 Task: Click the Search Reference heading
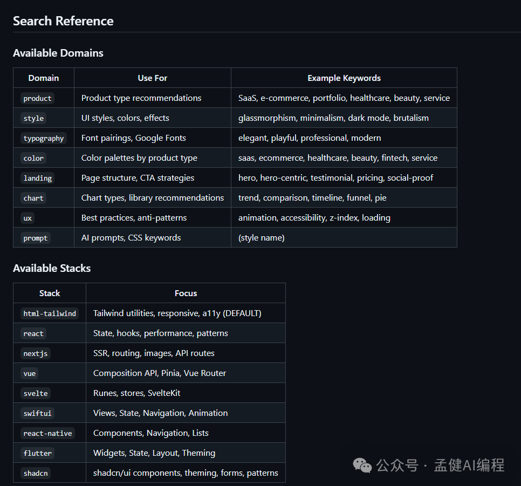(63, 21)
